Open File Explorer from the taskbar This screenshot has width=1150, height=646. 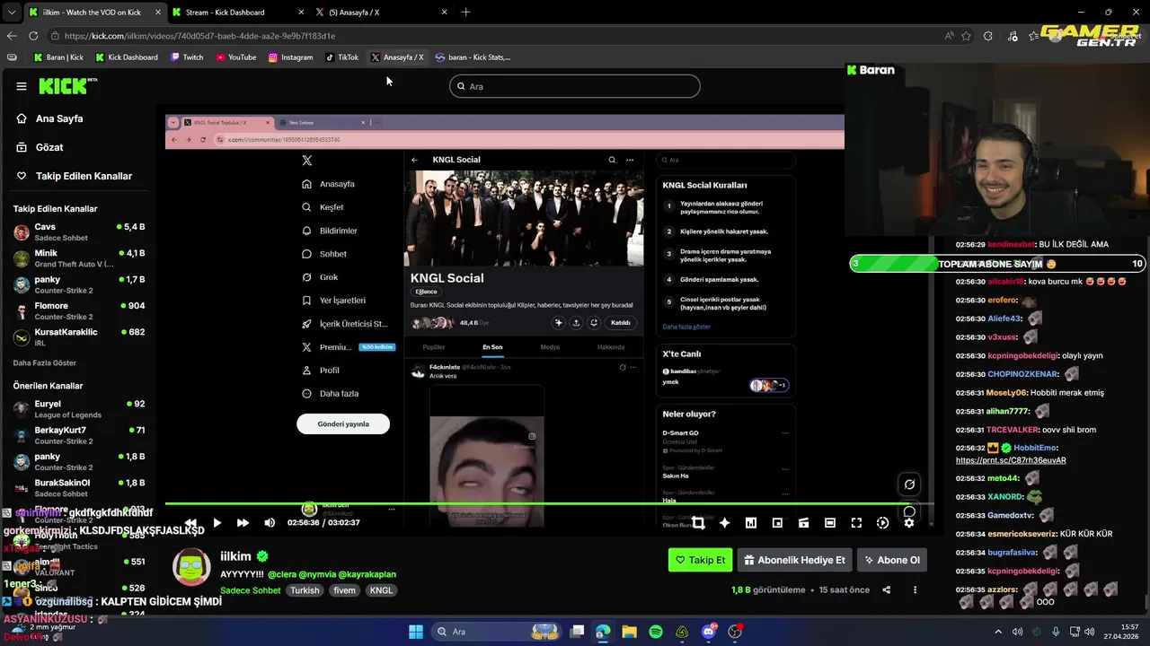pyautogui.click(x=629, y=632)
